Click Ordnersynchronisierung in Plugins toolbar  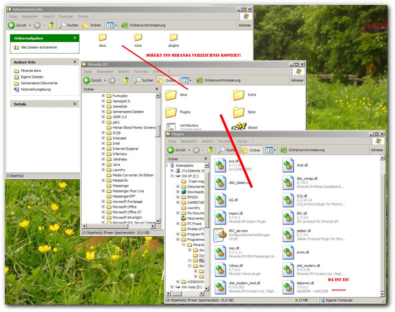(x=302, y=150)
